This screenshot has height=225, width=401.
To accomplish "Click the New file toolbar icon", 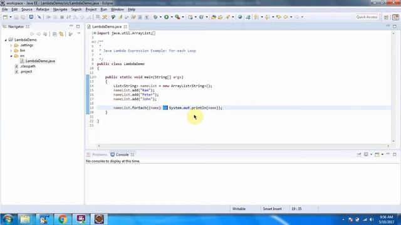I will 5,17.
